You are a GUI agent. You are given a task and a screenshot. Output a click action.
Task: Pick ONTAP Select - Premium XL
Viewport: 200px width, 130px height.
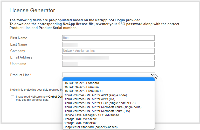(x=83, y=91)
